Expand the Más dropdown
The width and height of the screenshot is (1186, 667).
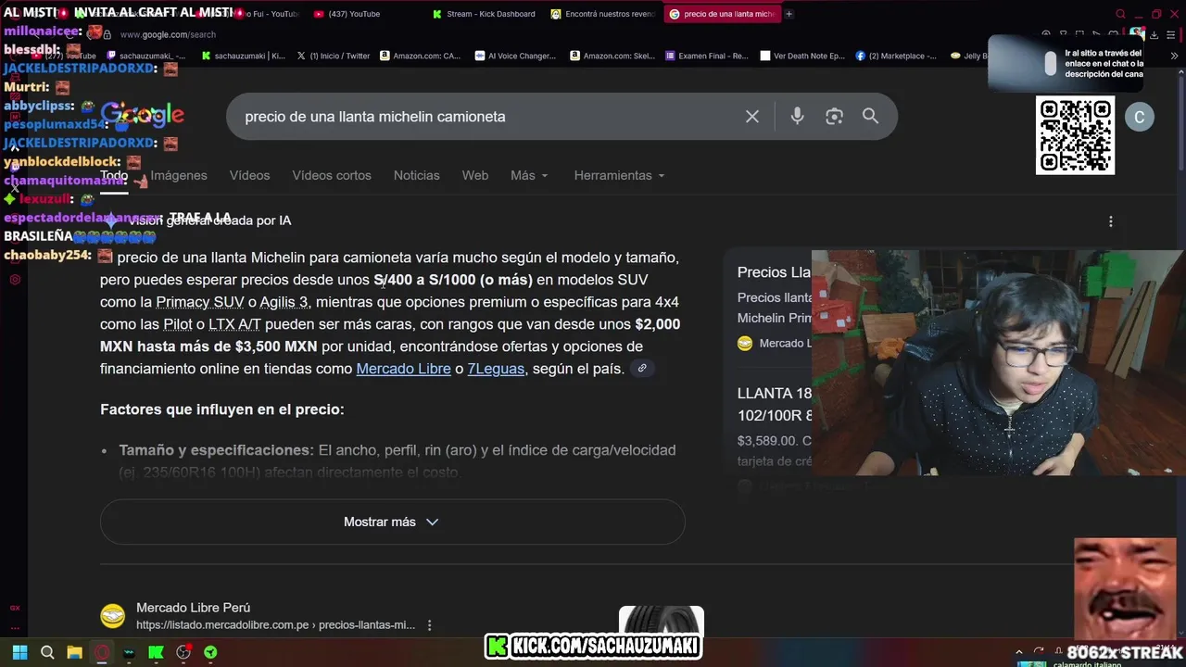click(x=529, y=175)
